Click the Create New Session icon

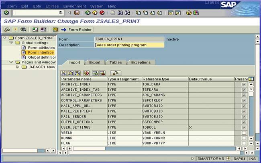(x=171, y=13)
